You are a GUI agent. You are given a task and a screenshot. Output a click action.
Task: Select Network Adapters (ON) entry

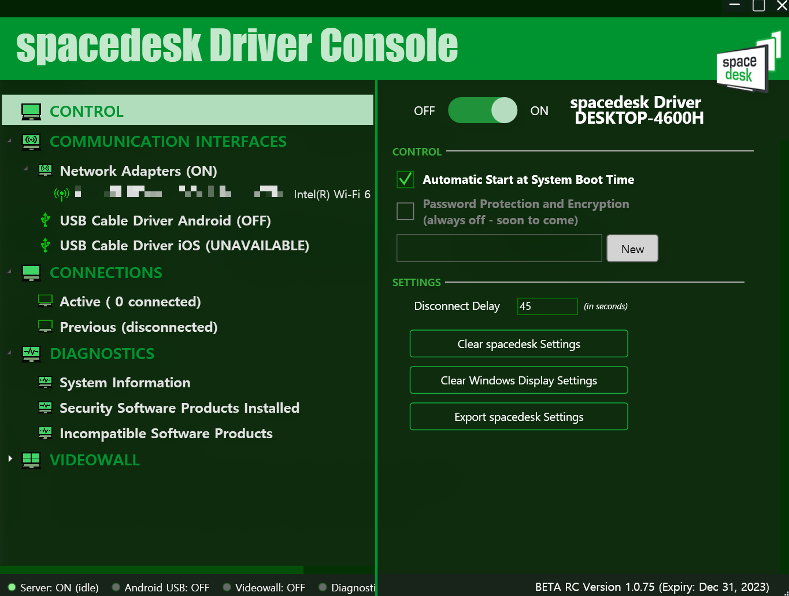pos(139,171)
